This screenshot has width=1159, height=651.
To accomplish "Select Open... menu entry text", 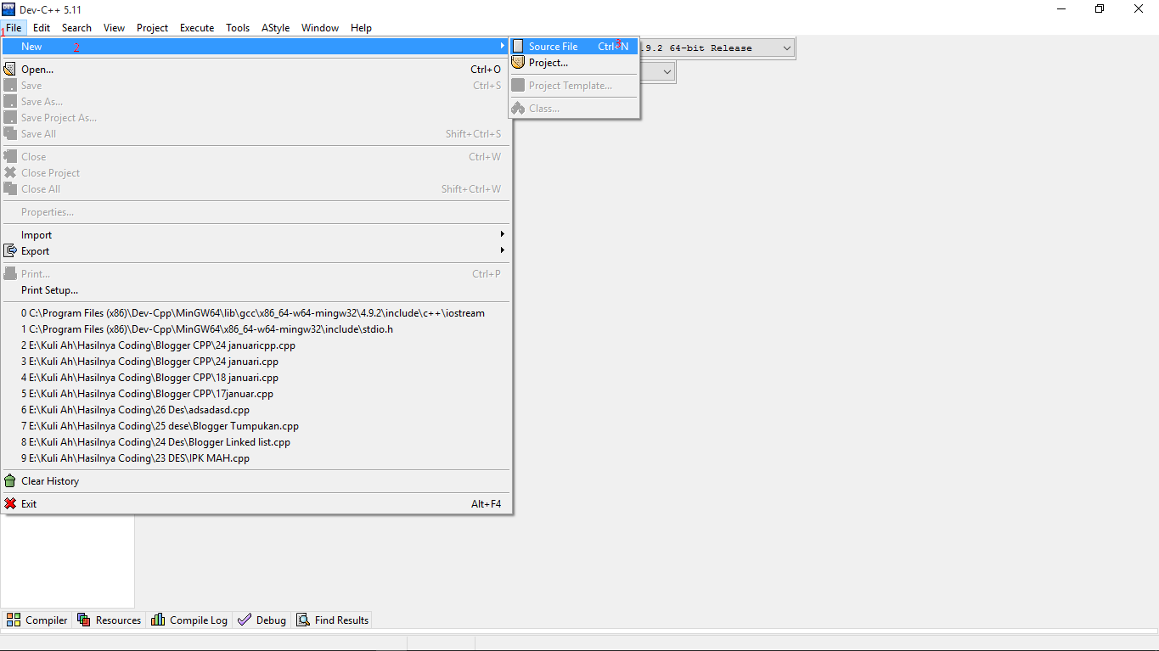I will [x=37, y=70].
